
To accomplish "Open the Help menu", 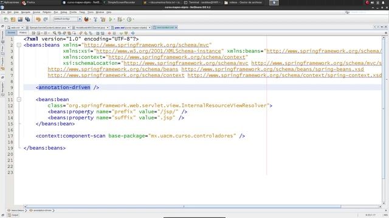I will (x=109, y=12).
